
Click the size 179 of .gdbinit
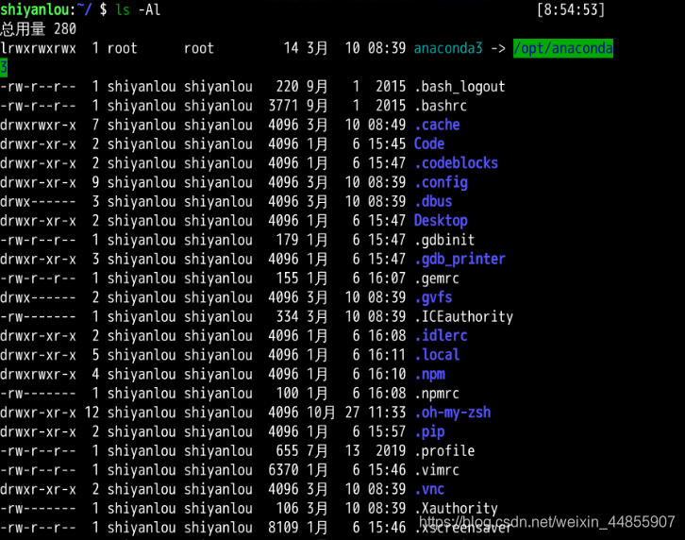click(x=287, y=240)
